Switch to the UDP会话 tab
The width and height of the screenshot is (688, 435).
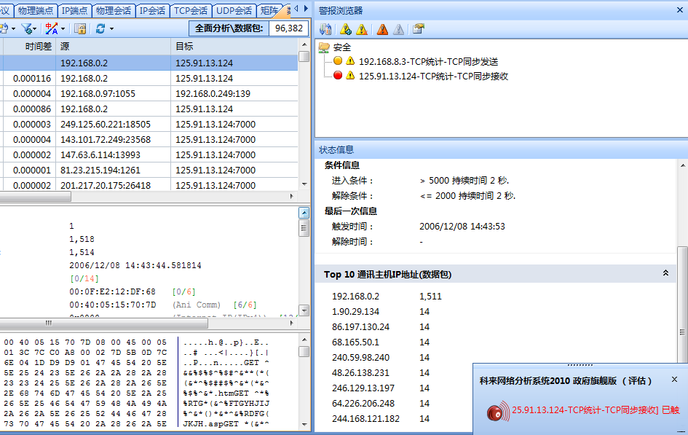point(234,10)
